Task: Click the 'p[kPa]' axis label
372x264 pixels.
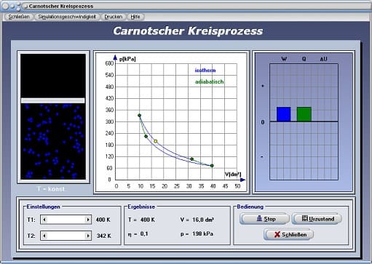Action: coord(127,59)
